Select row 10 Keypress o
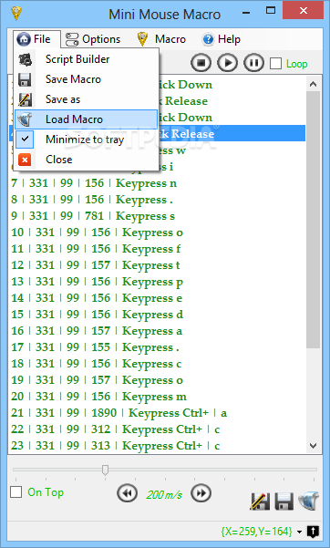This screenshot has width=330, height=548. [157, 233]
